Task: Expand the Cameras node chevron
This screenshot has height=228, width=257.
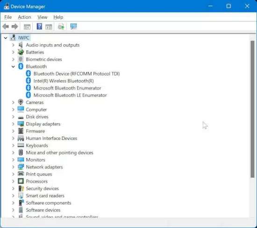Action: pyautogui.click(x=13, y=103)
